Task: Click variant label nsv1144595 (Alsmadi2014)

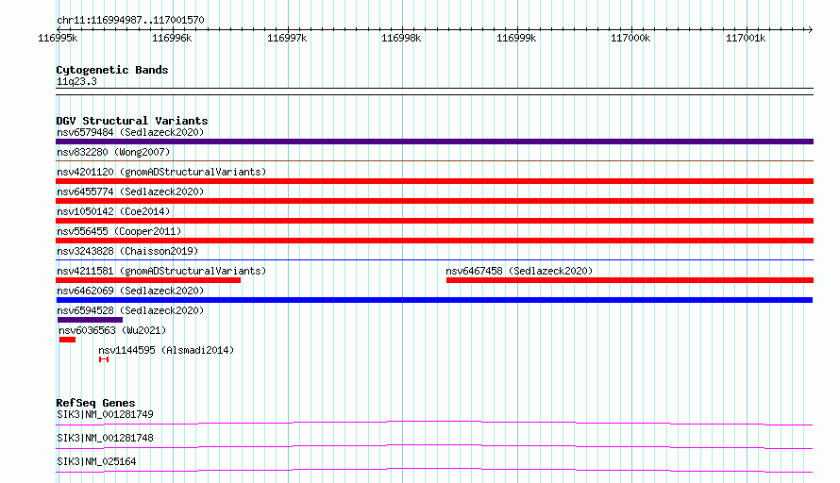Action: pos(166,350)
